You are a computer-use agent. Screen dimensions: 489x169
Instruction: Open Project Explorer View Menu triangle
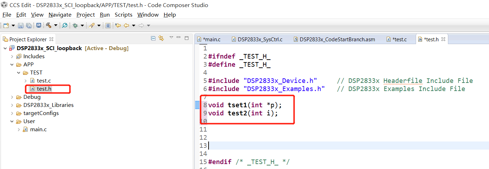(x=171, y=37)
